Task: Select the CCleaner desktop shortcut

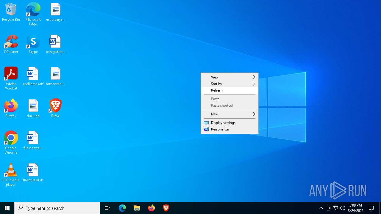Action: point(11,45)
